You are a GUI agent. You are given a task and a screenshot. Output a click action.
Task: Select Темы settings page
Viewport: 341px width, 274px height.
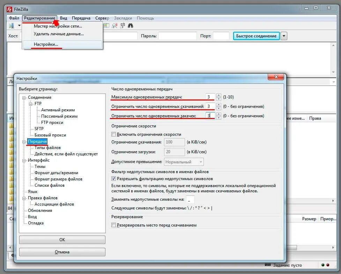point(40,166)
